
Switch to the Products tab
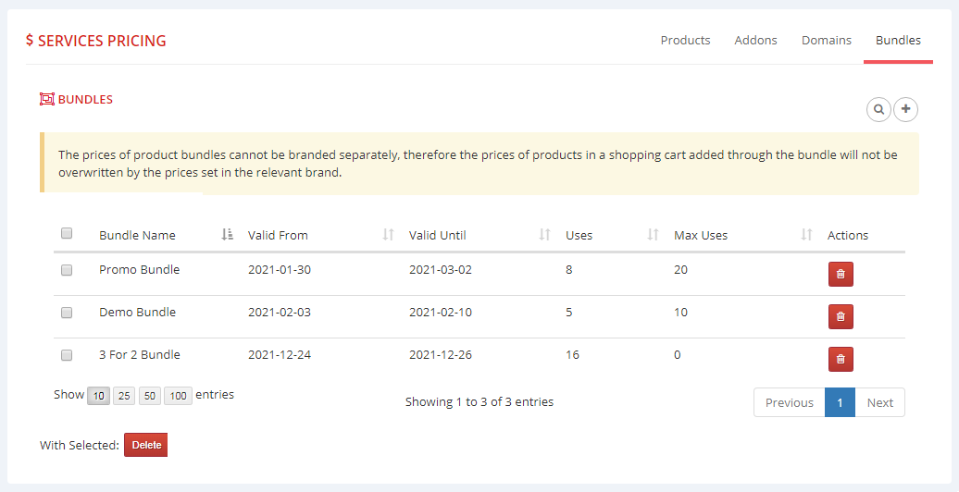(x=685, y=41)
